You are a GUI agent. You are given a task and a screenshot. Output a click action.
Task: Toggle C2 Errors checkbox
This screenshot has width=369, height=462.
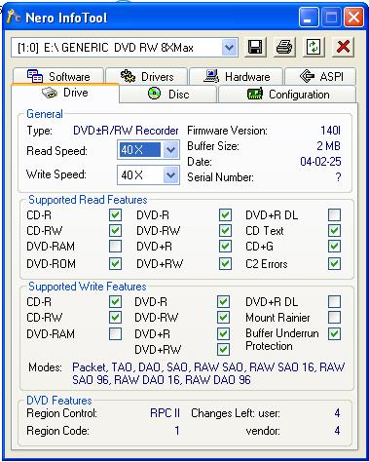click(334, 263)
